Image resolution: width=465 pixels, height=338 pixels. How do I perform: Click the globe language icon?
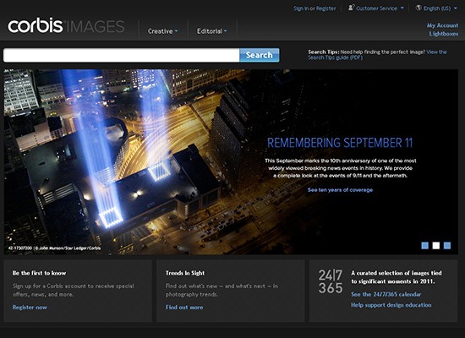(x=418, y=8)
